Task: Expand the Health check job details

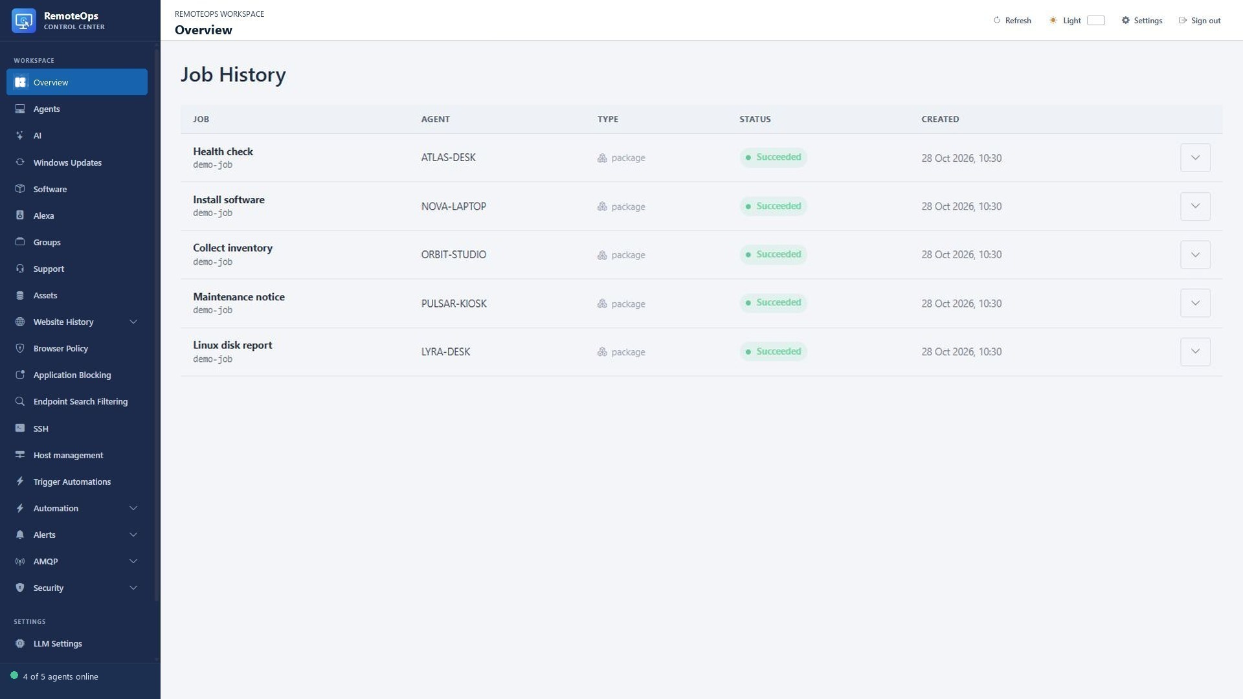Action: 1195,158
